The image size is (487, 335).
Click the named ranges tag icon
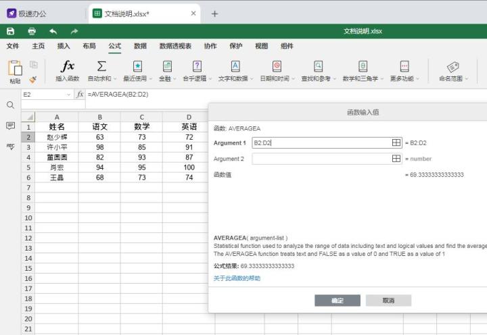coord(453,67)
